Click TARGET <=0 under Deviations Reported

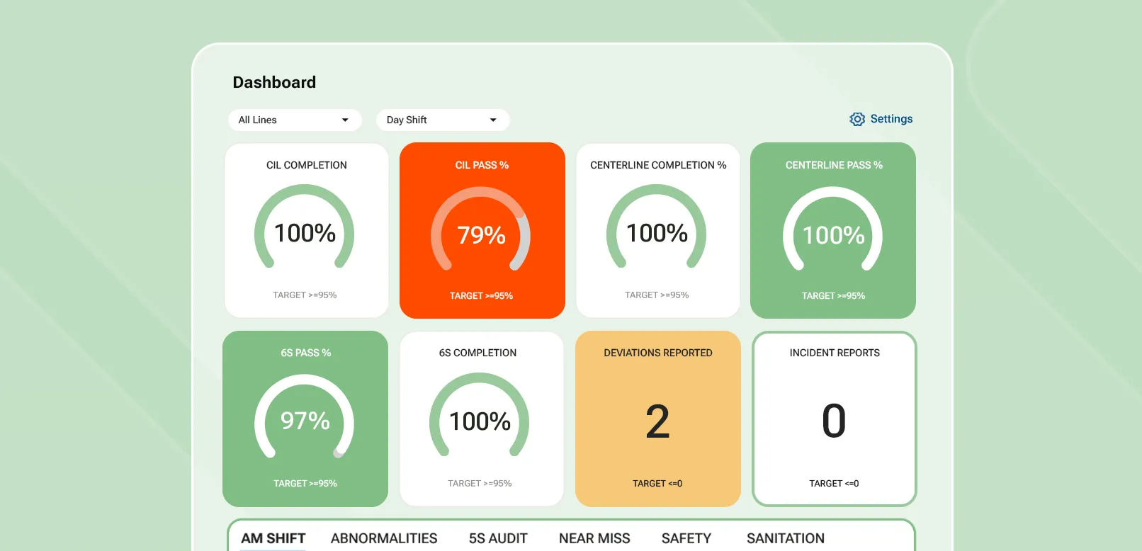[x=657, y=484]
